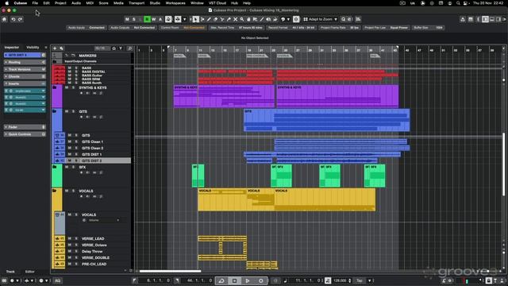This screenshot has height=286, width=508.
Task: Expand the Routing inspector section
Action: (25, 62)
